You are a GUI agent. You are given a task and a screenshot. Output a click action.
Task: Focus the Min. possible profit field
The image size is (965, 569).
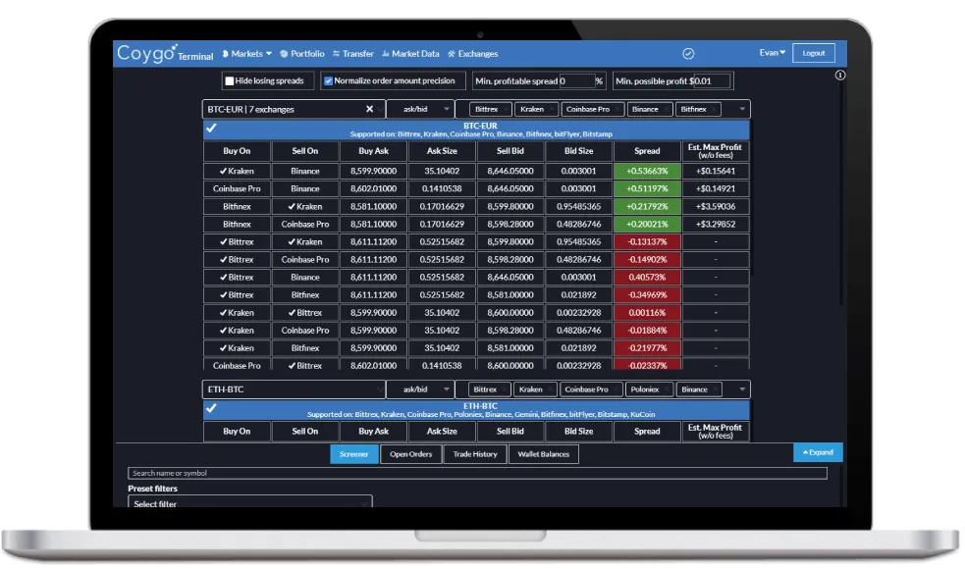(x=710, y=81)
